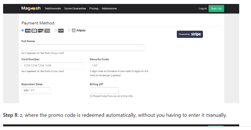Select the PayPal radio button
This screenshot has width=251, height=130.
tap(56, 30)
